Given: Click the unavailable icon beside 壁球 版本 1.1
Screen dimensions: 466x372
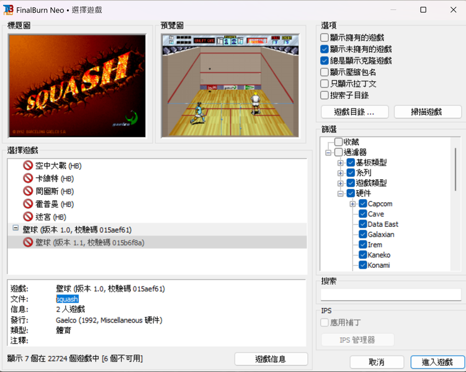Looking at the screenshot, I should [x=28, y=242].
